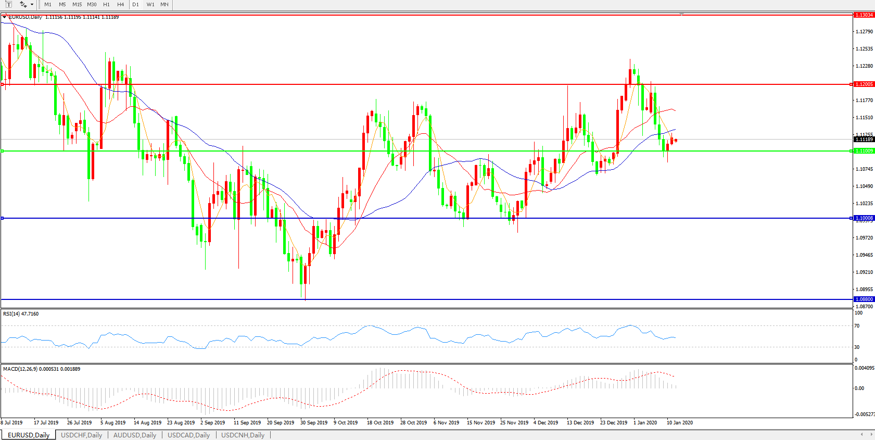Open the USDCAD,Daily chart tab
Viewport: 875px width, 440px height.
[x=188, y=435]
